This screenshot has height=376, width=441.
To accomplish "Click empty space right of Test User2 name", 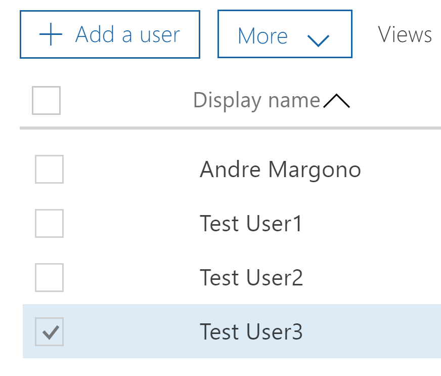I will (374, 277).
